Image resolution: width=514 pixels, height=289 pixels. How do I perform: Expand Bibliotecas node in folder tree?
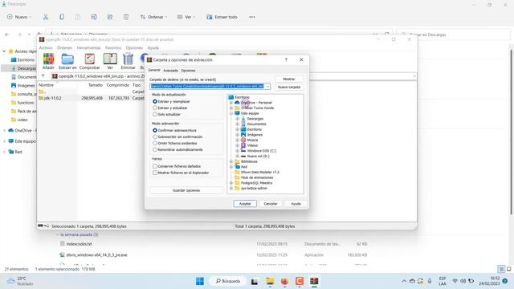coord(231,161)
